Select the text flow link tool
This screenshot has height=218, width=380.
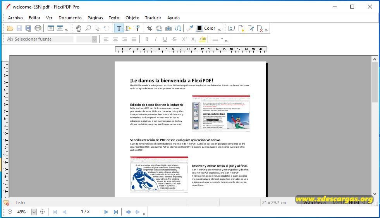click(178, 28)
